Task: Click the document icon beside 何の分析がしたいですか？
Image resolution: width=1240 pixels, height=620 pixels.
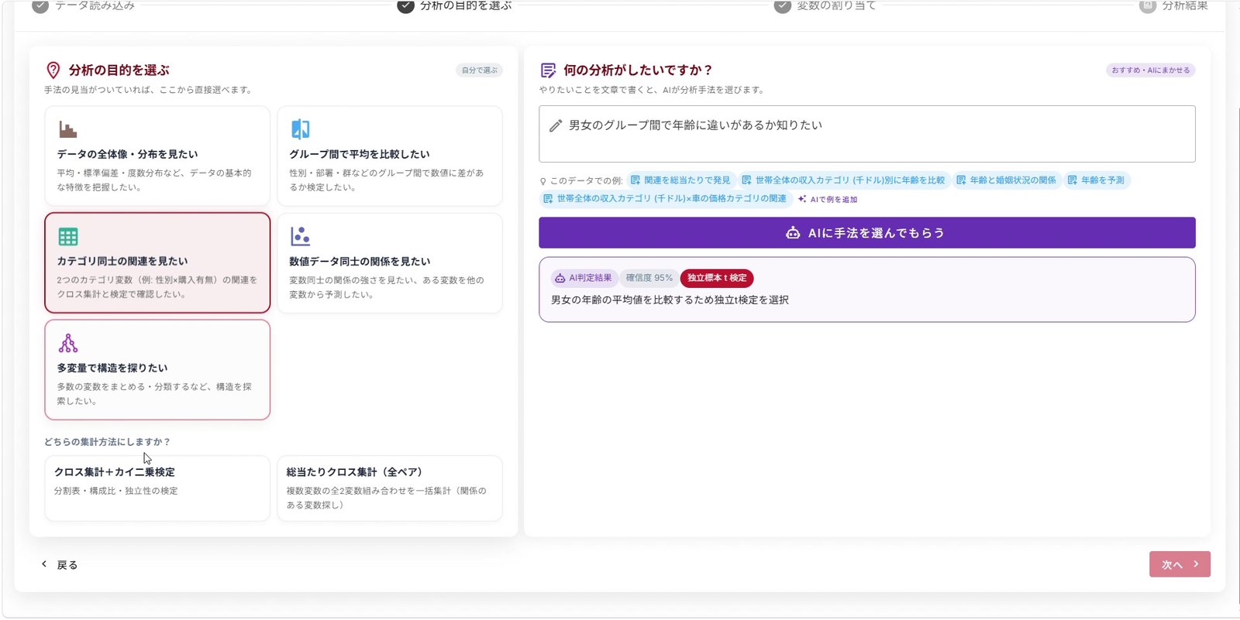Action: pyautogui.click(x=548, y=70)
